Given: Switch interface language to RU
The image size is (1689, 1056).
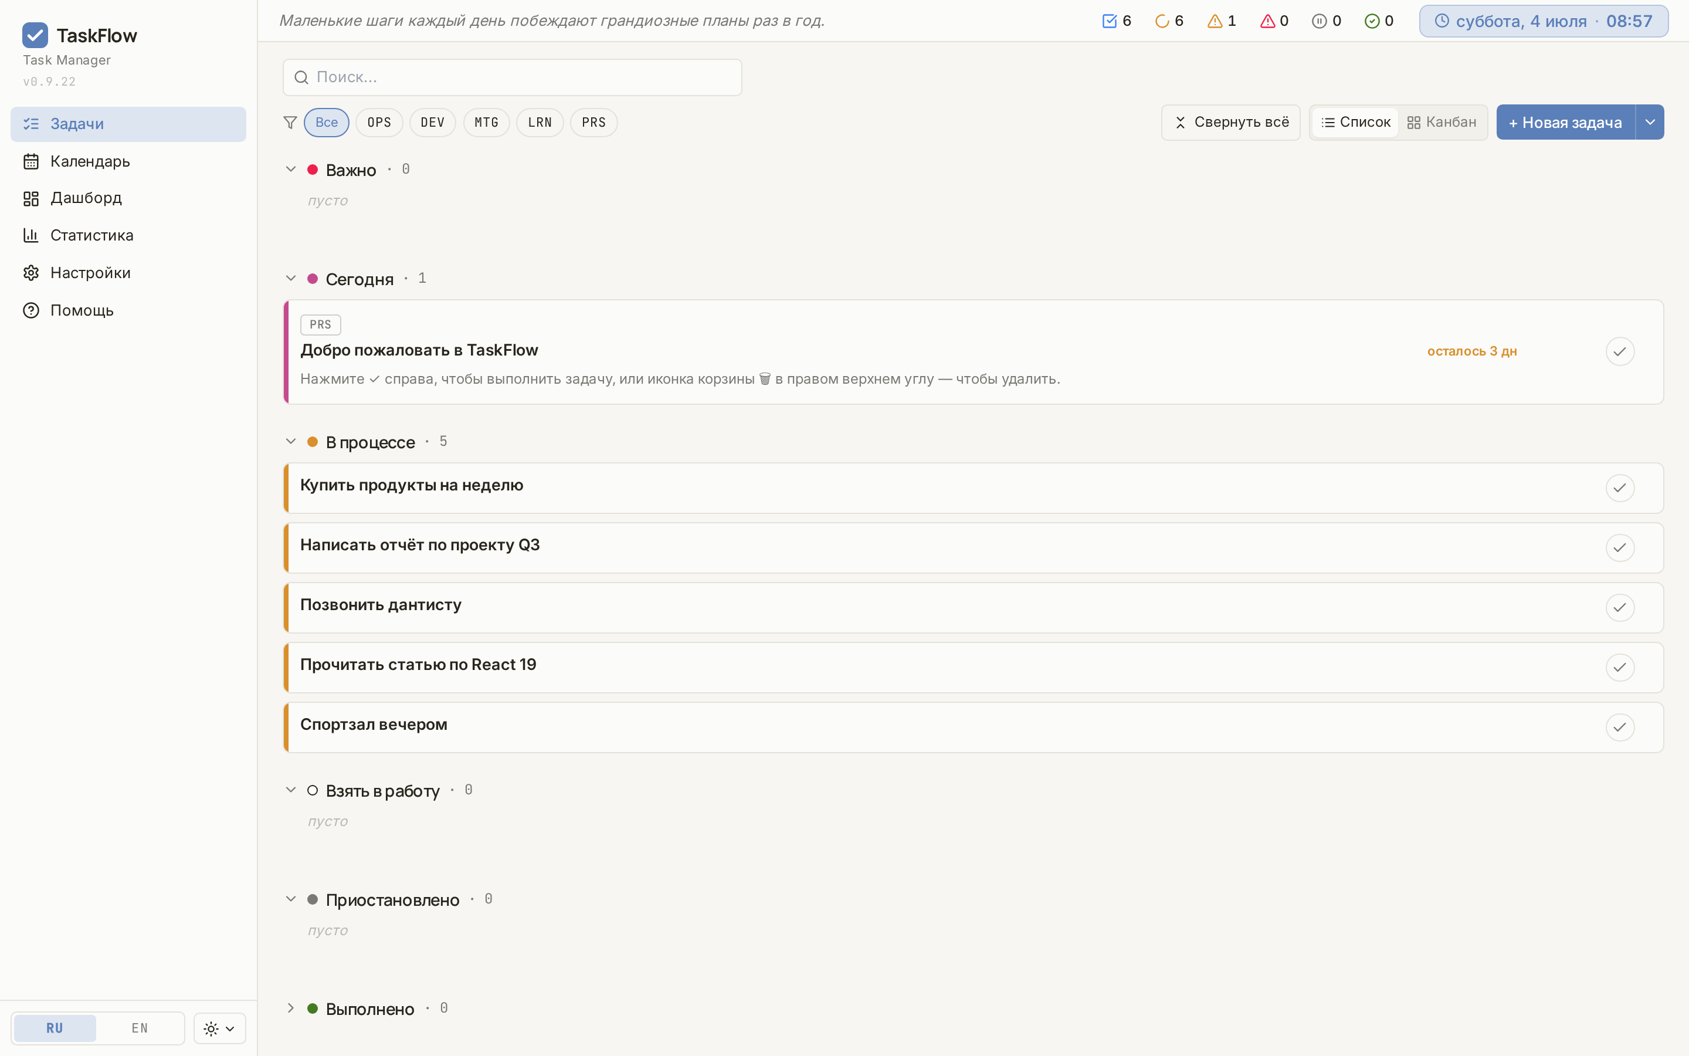Looking at the screenshot, I should (x=55, y=1028).
